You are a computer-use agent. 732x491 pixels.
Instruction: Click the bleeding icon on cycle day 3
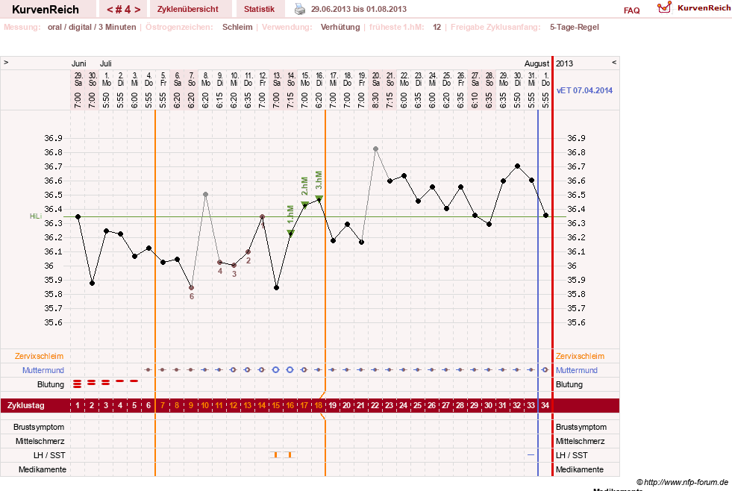[105, 382]
